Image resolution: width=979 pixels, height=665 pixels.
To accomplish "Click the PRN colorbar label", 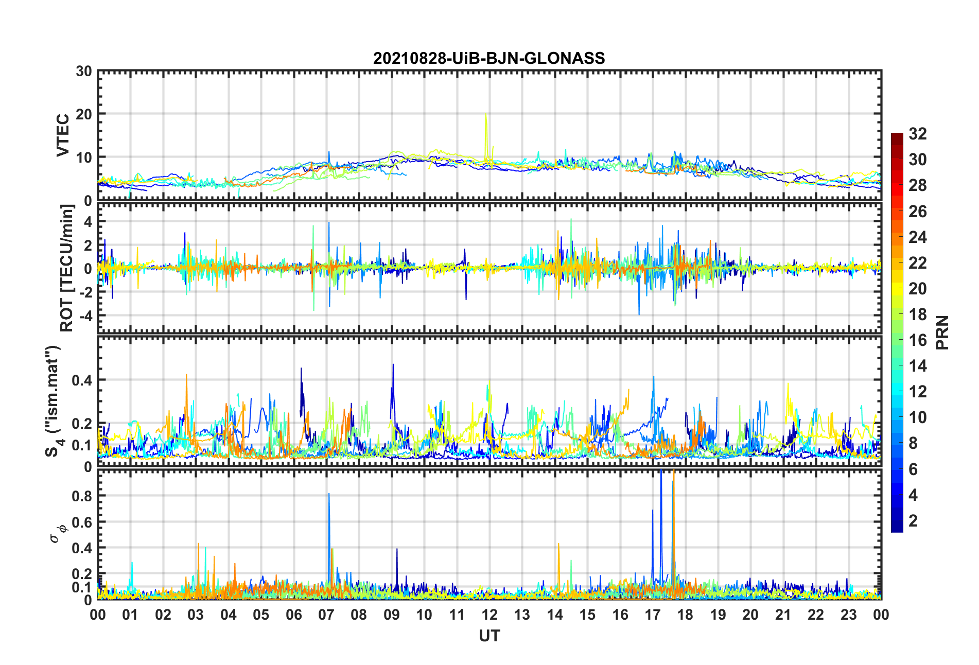I will tap(942, 332).
